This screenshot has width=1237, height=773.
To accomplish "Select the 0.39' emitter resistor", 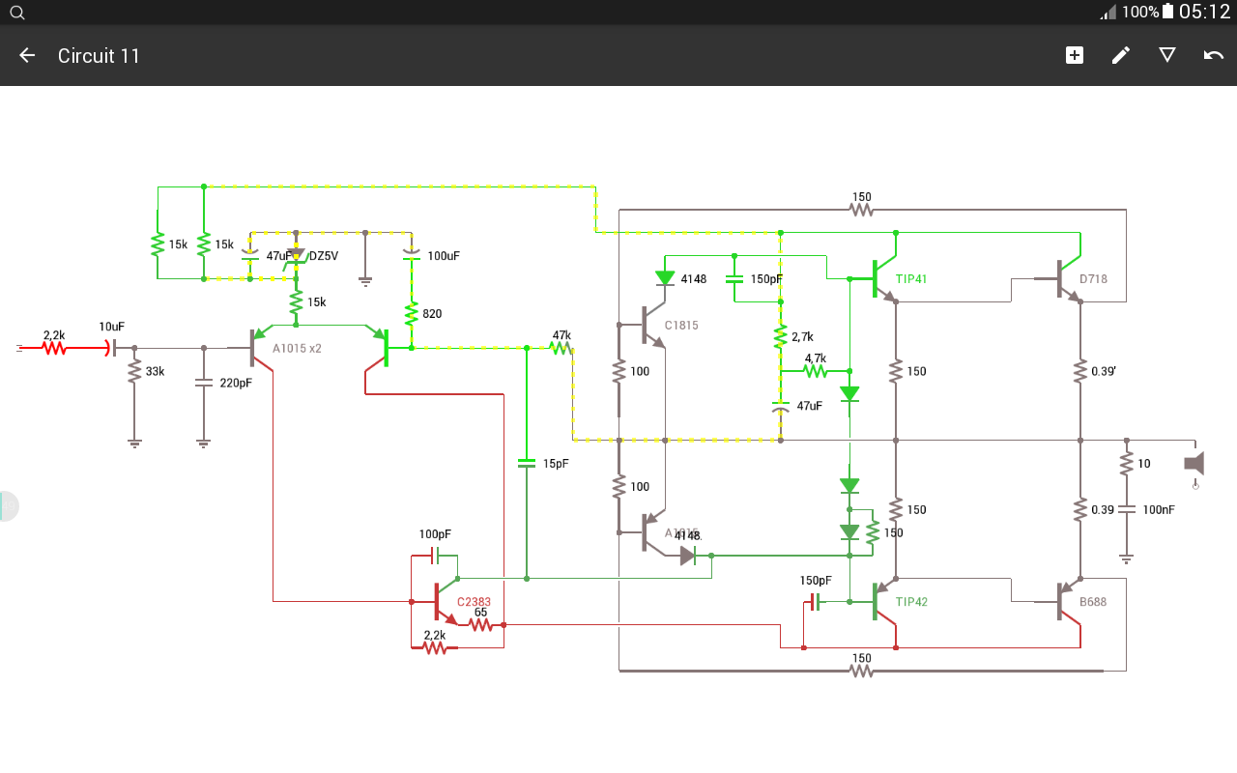I will tap(1080, 371).
